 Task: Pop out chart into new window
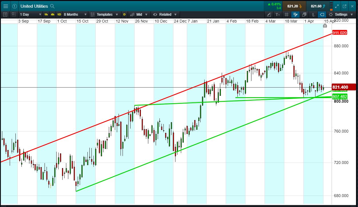(345, 6)
